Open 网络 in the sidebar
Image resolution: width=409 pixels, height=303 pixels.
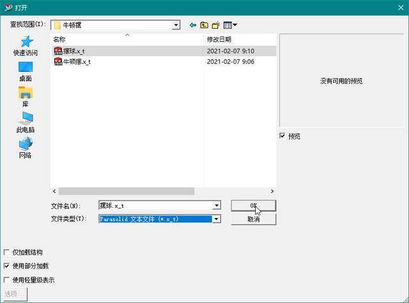26,148
